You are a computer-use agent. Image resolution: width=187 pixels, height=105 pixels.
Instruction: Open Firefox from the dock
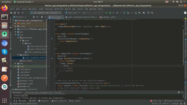pyautogui.click(x=5, y=8)
